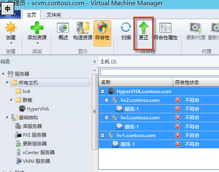The height and width of the screenshot is (172, 219).
Task: Select HyperVHA cluster in the tree
Action: [34, 109]
